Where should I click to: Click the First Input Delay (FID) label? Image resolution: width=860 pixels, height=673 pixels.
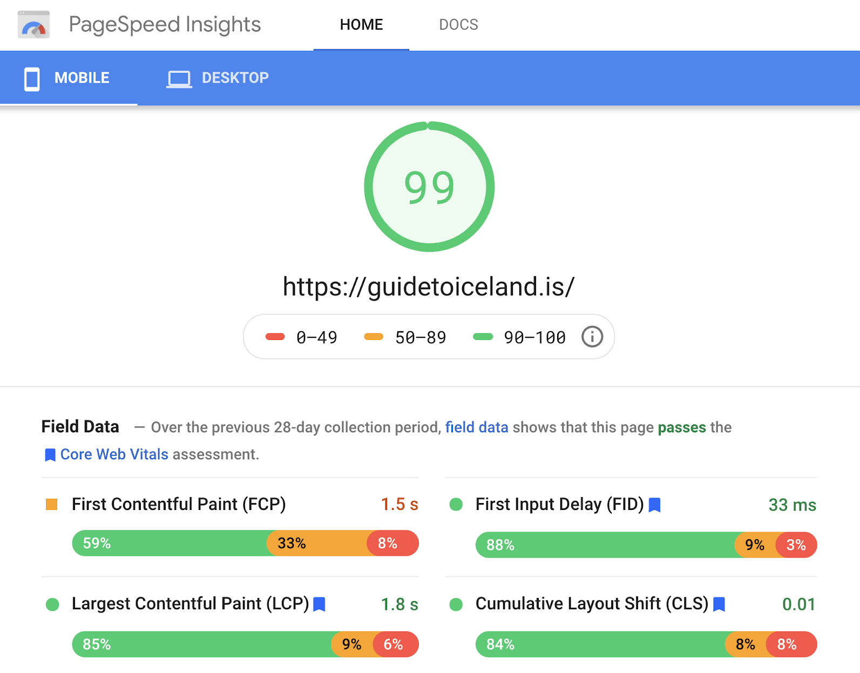(x=559, y=504)
